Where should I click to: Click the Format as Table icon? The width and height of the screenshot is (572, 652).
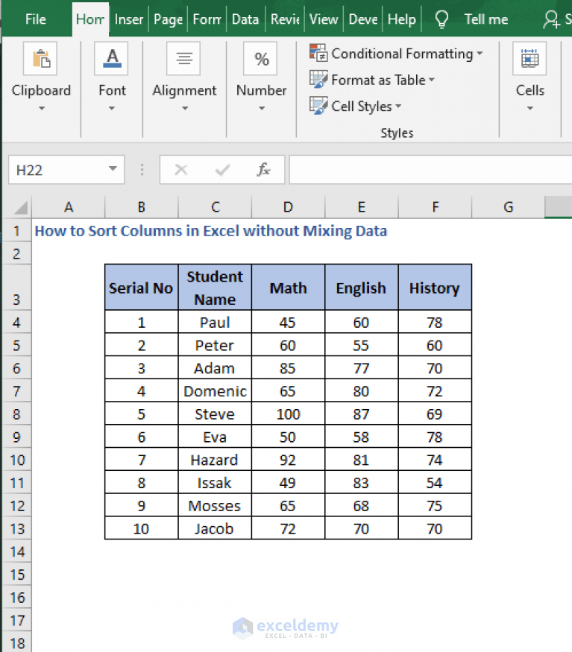click(318, 80)
